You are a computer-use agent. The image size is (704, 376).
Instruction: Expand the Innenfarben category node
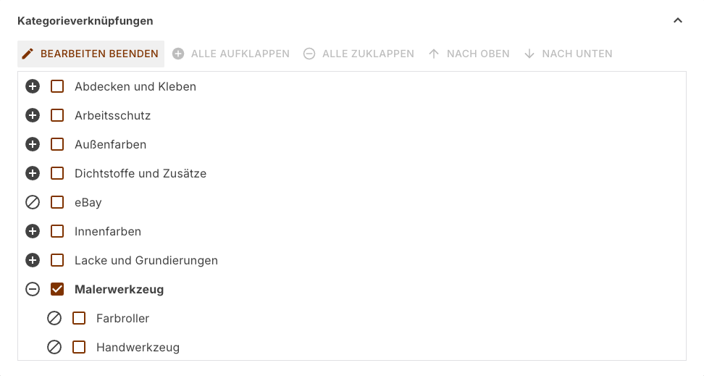33,231
